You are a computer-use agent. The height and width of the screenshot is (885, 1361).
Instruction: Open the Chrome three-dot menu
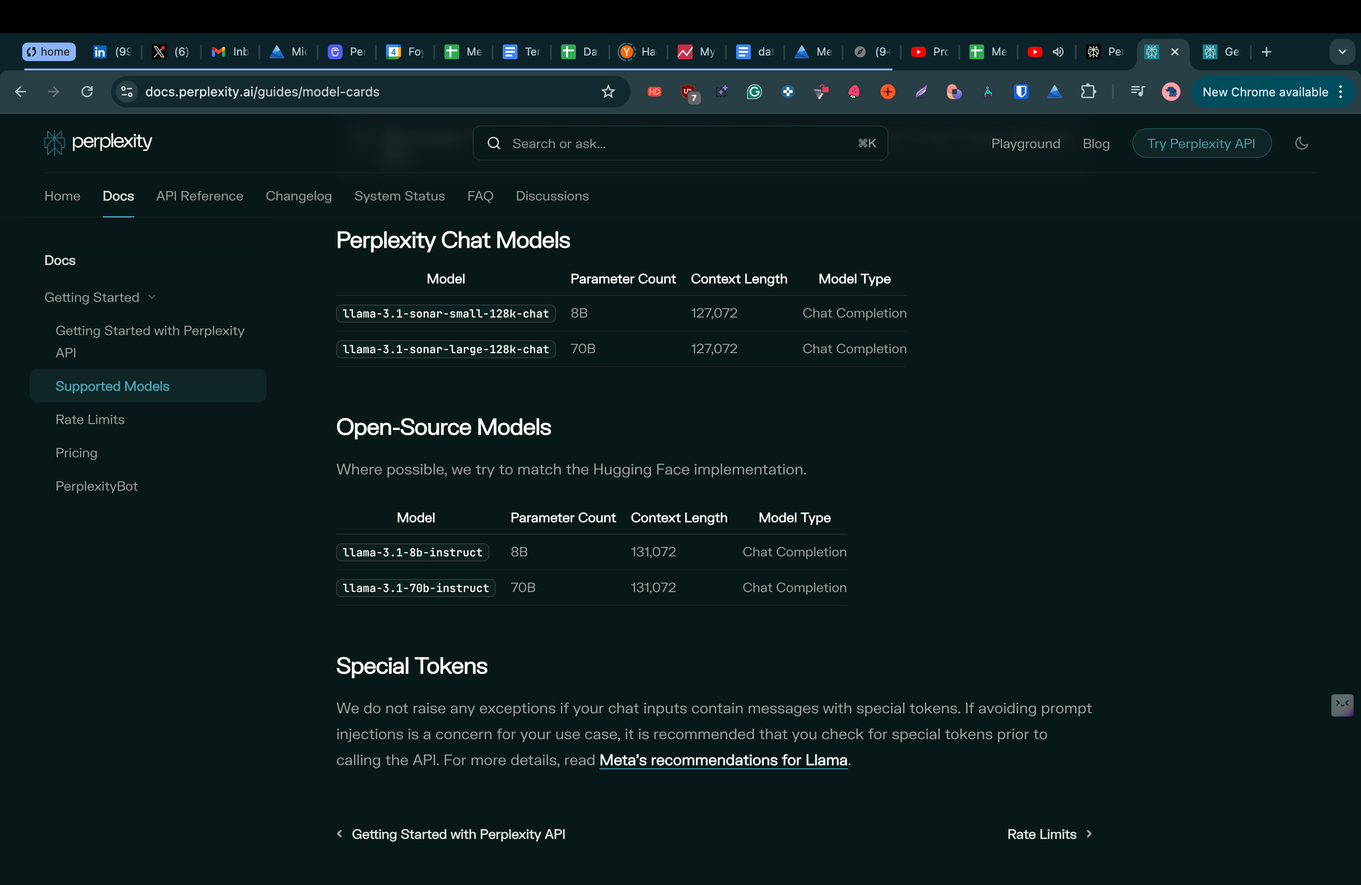(1341, 92)
